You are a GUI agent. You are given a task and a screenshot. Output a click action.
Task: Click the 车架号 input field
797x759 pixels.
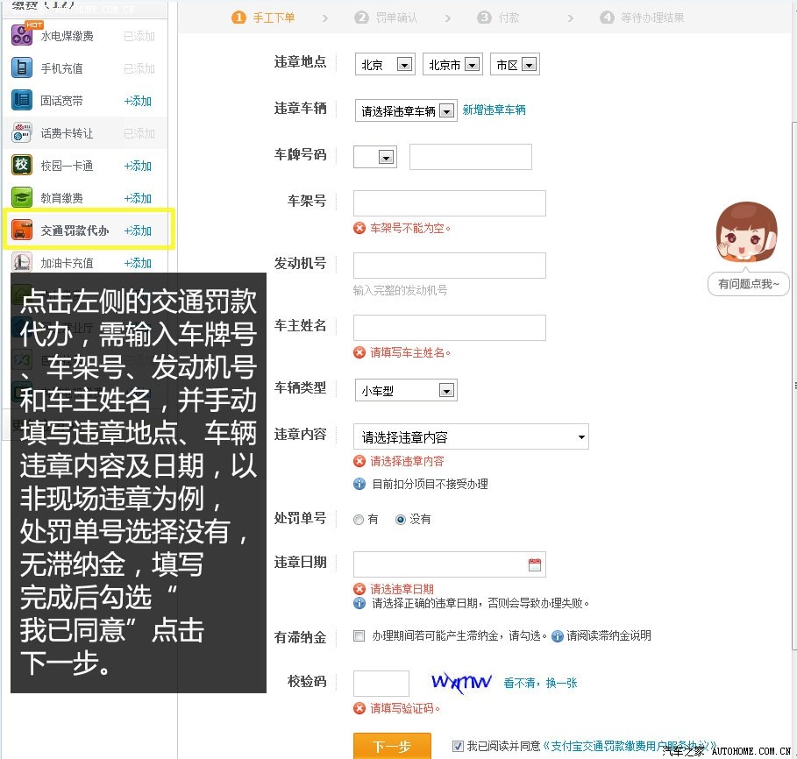coord(449,203)
